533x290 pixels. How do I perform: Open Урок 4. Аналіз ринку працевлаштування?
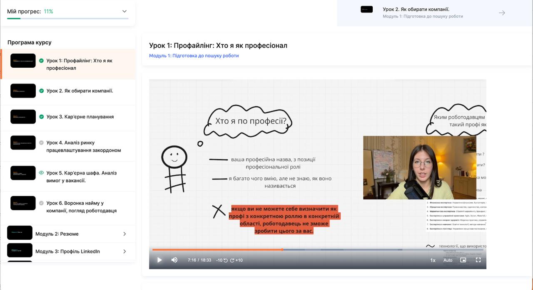(x=68, y=146)
